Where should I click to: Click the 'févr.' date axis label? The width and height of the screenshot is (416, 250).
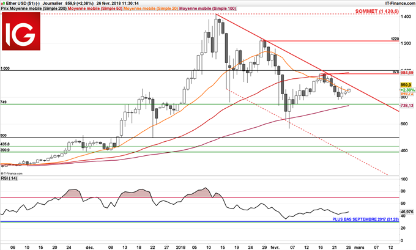[275, 248]
